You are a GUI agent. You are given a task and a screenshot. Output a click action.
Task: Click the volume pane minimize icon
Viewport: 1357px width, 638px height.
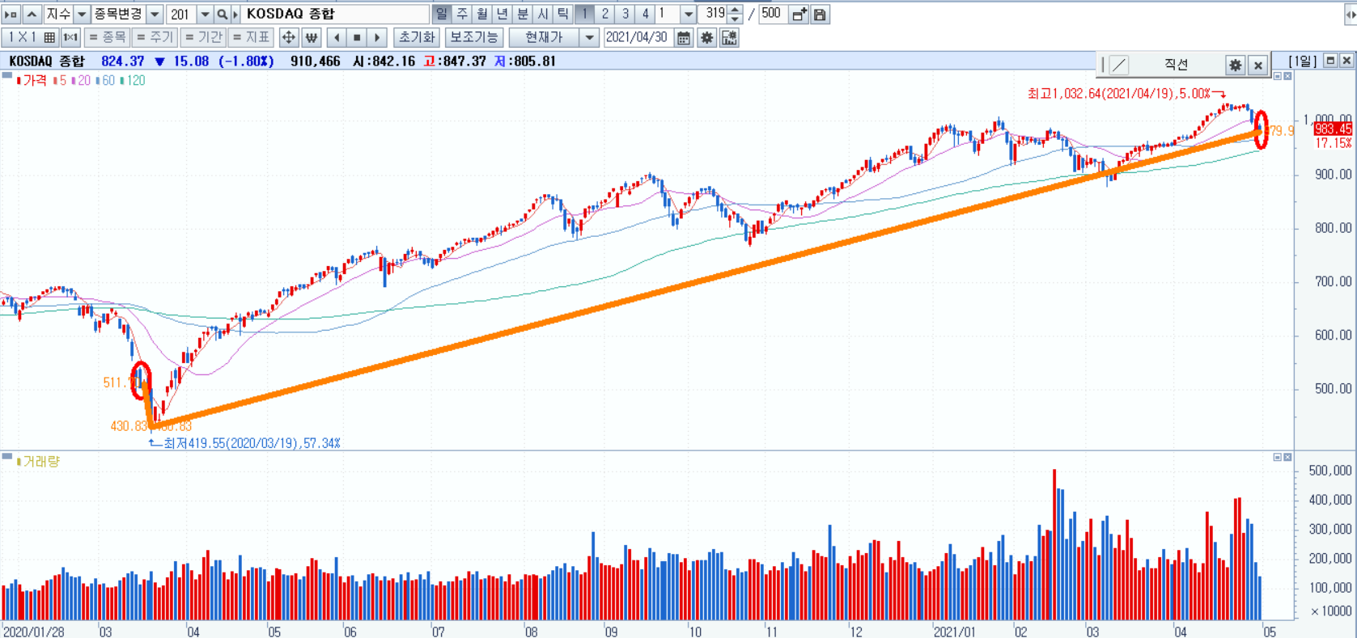coord(1278,458)
